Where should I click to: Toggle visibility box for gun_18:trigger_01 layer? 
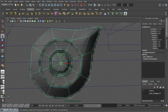[144, 94]
